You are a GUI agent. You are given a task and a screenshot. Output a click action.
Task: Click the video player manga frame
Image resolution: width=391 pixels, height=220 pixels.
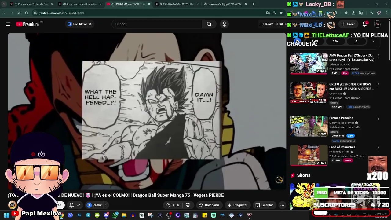pos(152,110)
